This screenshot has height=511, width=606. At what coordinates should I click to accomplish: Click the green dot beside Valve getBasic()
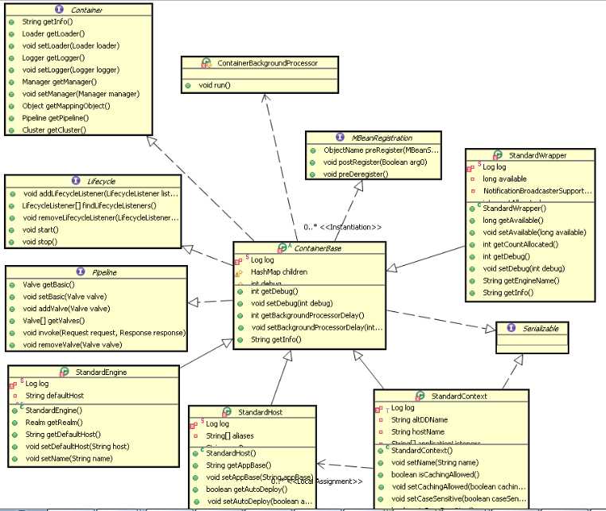tap(12, 285)
